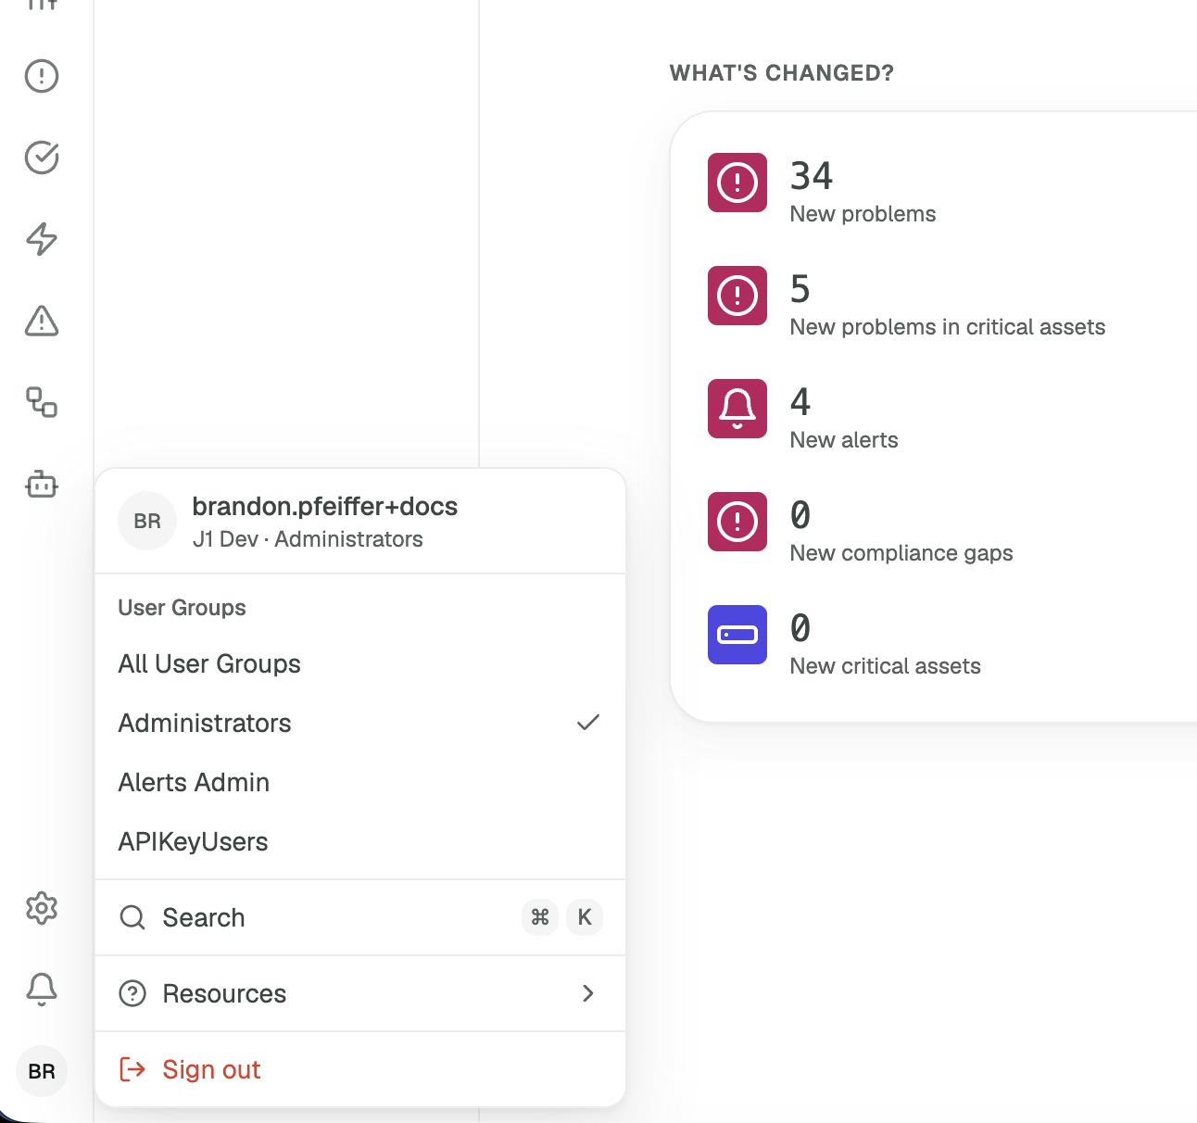The image size is (1197, 1123).
Task: Click the 5 critical asset problems count
Action: tap(800, 289)
